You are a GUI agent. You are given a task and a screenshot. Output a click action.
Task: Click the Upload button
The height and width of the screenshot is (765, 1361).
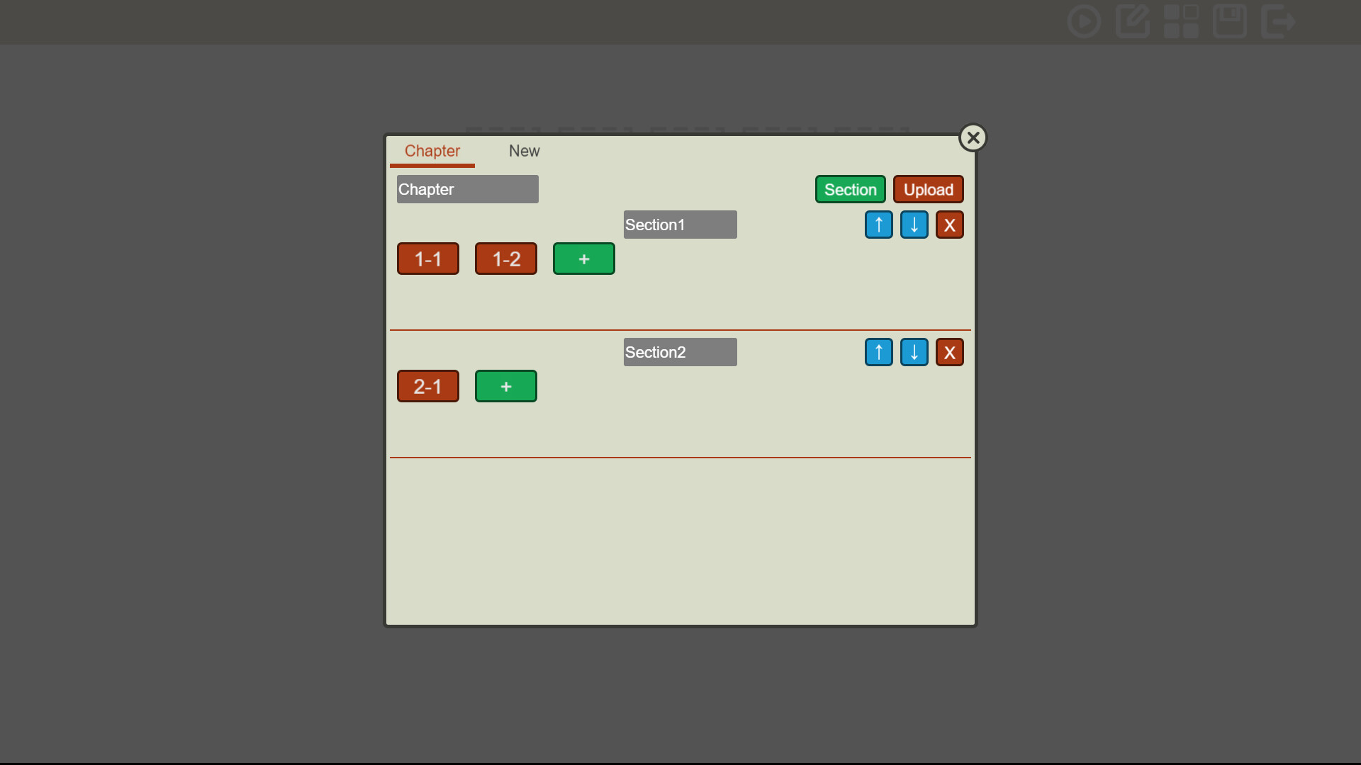[x=929, y=189]
